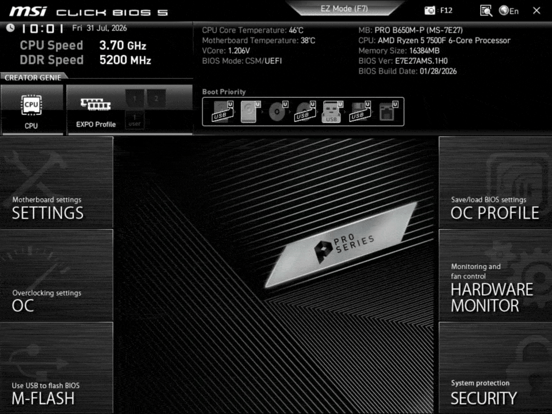Select the USB hard disk boot device

222,112
